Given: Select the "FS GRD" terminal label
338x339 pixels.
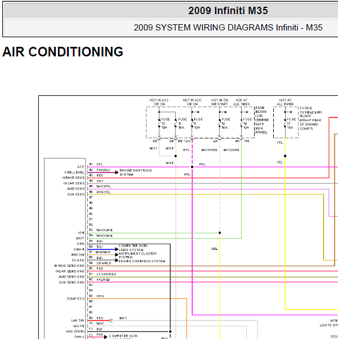Looking at the screenshot, I should click(x=78, y=260).
